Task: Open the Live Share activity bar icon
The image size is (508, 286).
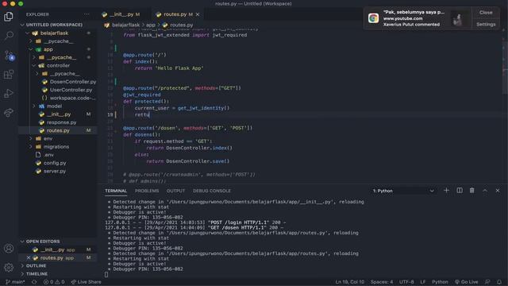Action: tap(9, 113)
